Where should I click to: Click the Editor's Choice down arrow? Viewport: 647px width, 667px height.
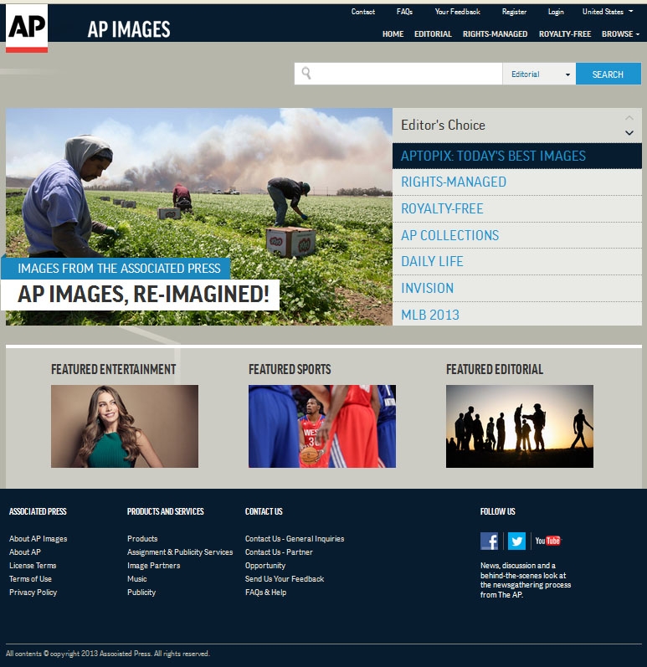tap(629, 133)
